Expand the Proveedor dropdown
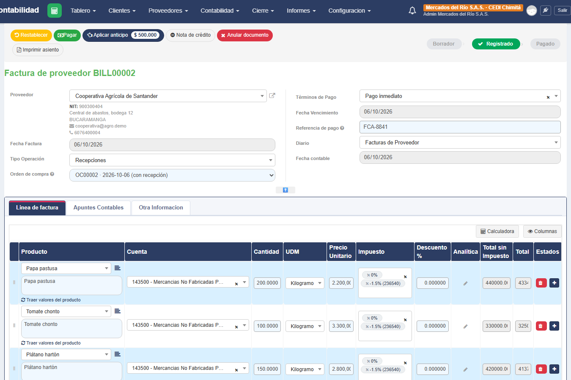The image size is (571, 380). pyautogui.click(x=168, y=96)
